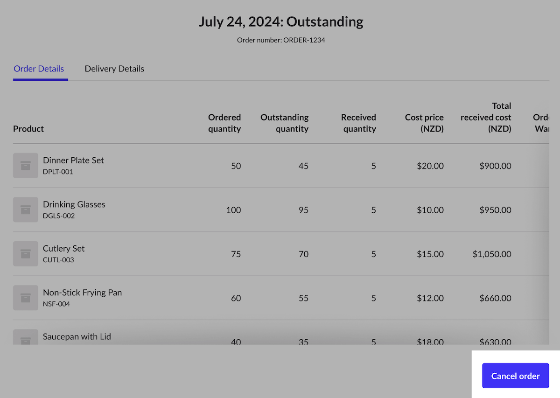The width and height of the screenshot is (560, 398).
Task: Click the Ordered quantity column header
Action: coord(224,123)
